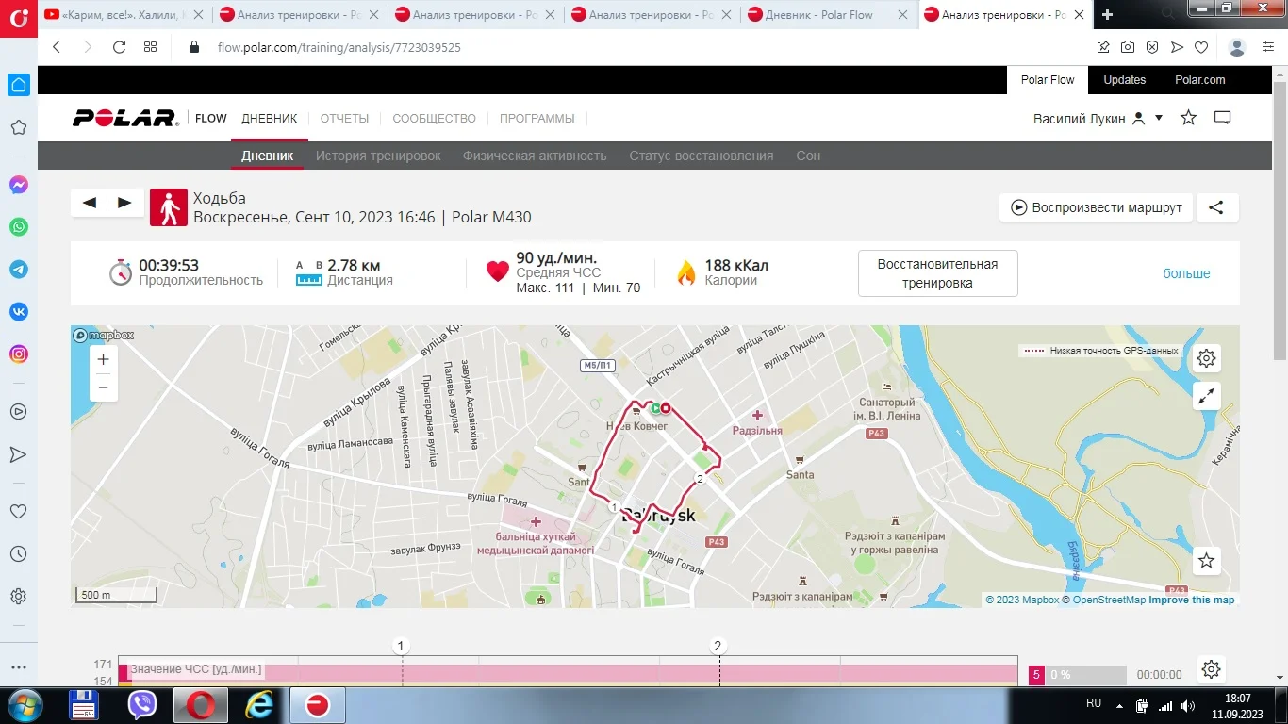Open the paper-plane flow icon in sidebar
Viewport: 1288px width, 724px height.
coord(18,454)
